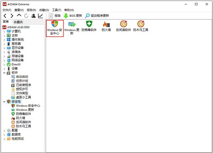Open 防病毒软件 large shield icon in right pane
Screen dimensions: 213x153
pos(89,26)
